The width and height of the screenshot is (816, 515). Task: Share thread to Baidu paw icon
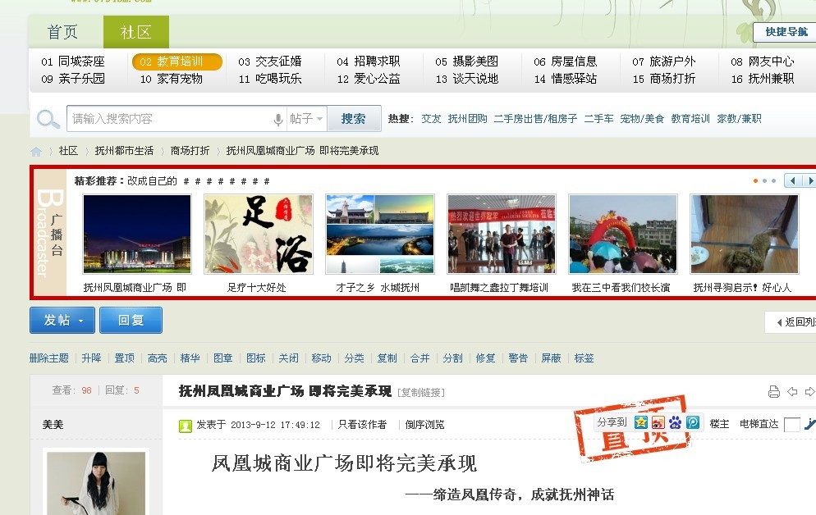click(675, 422)
